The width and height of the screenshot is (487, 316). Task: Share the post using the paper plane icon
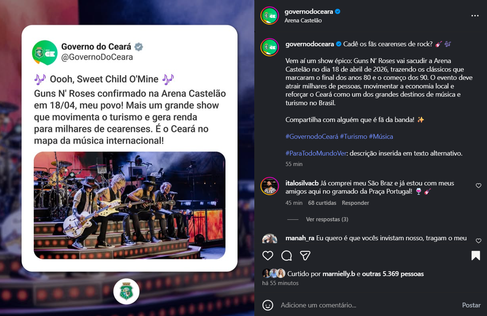pyautogui.click(x=306, y=256)
